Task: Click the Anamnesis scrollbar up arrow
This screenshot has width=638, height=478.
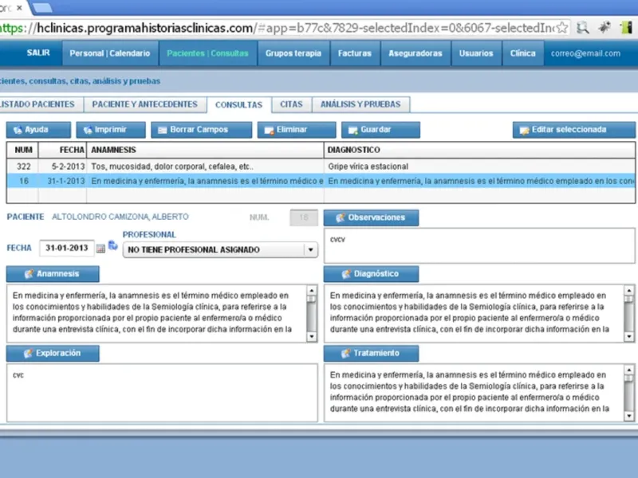Action: coord(312,290)
